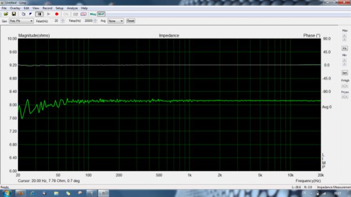This screenshot has width=351, height=197.
Task: Open the Analyze menu
Action: pos(72,8)
